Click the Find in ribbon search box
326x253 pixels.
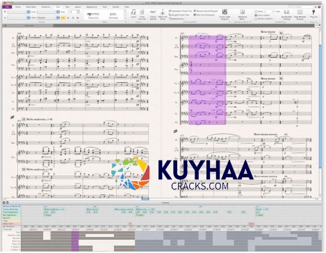pos(301,7)
